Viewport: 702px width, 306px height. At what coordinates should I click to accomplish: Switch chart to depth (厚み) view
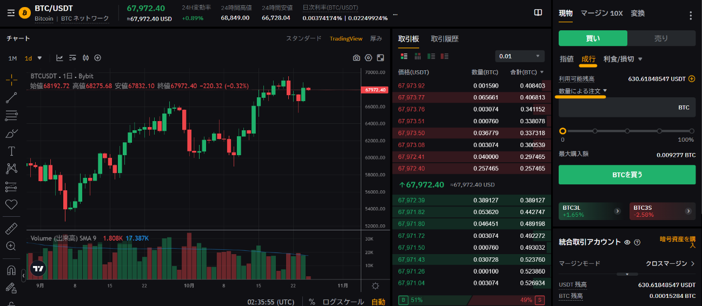376,38
